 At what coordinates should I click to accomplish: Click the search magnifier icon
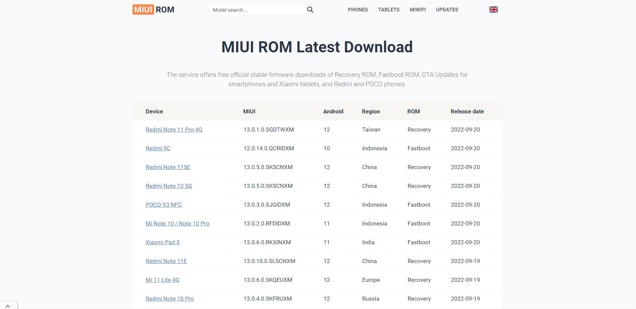tap(310, 10)
